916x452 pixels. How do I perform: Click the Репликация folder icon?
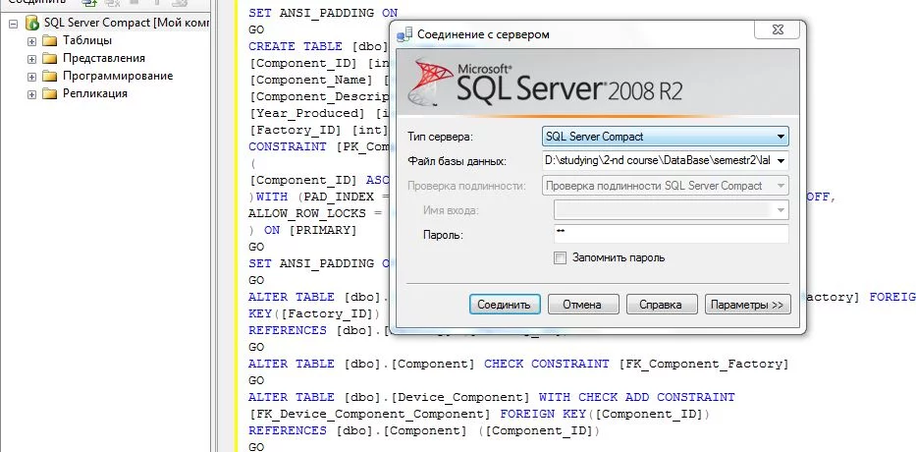[50, 93]
